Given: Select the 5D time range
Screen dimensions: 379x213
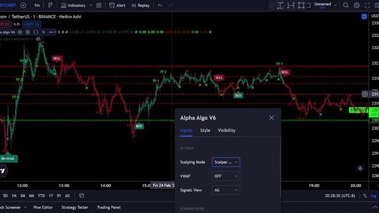Looking at the screenshot, I should tap(5, 196).
